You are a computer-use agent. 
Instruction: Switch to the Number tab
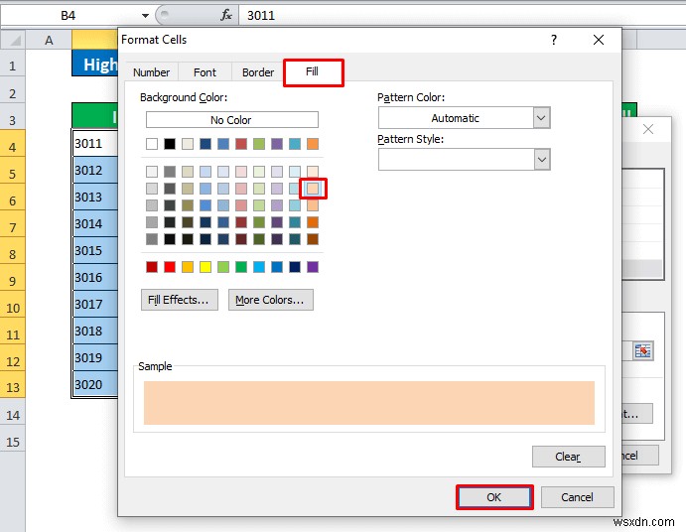pos(151,72)
